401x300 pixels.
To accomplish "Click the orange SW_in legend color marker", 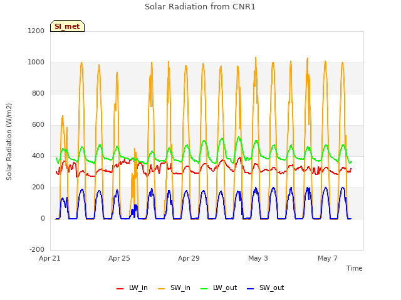I will pyautogui.click(x=162, y=289).
